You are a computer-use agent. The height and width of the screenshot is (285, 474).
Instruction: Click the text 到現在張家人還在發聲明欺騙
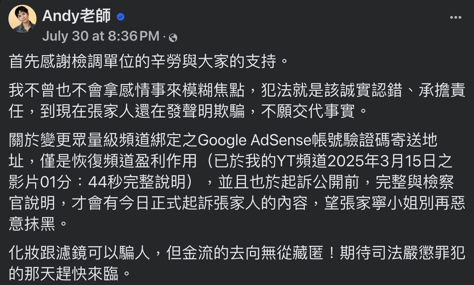142,111
